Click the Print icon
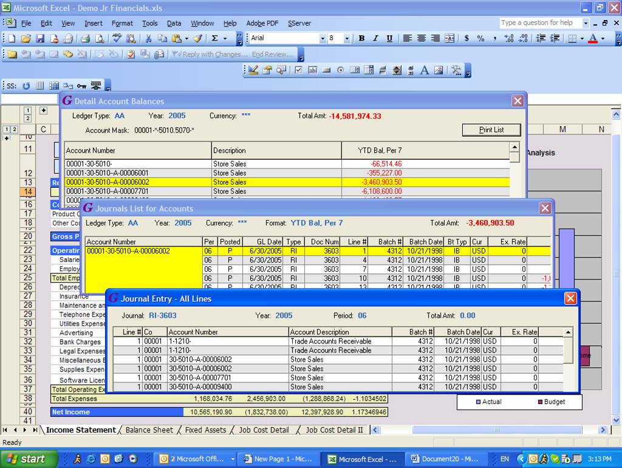The height and width of the screenshot is (468, 622). pyautogui.click(x=85, y=38)
